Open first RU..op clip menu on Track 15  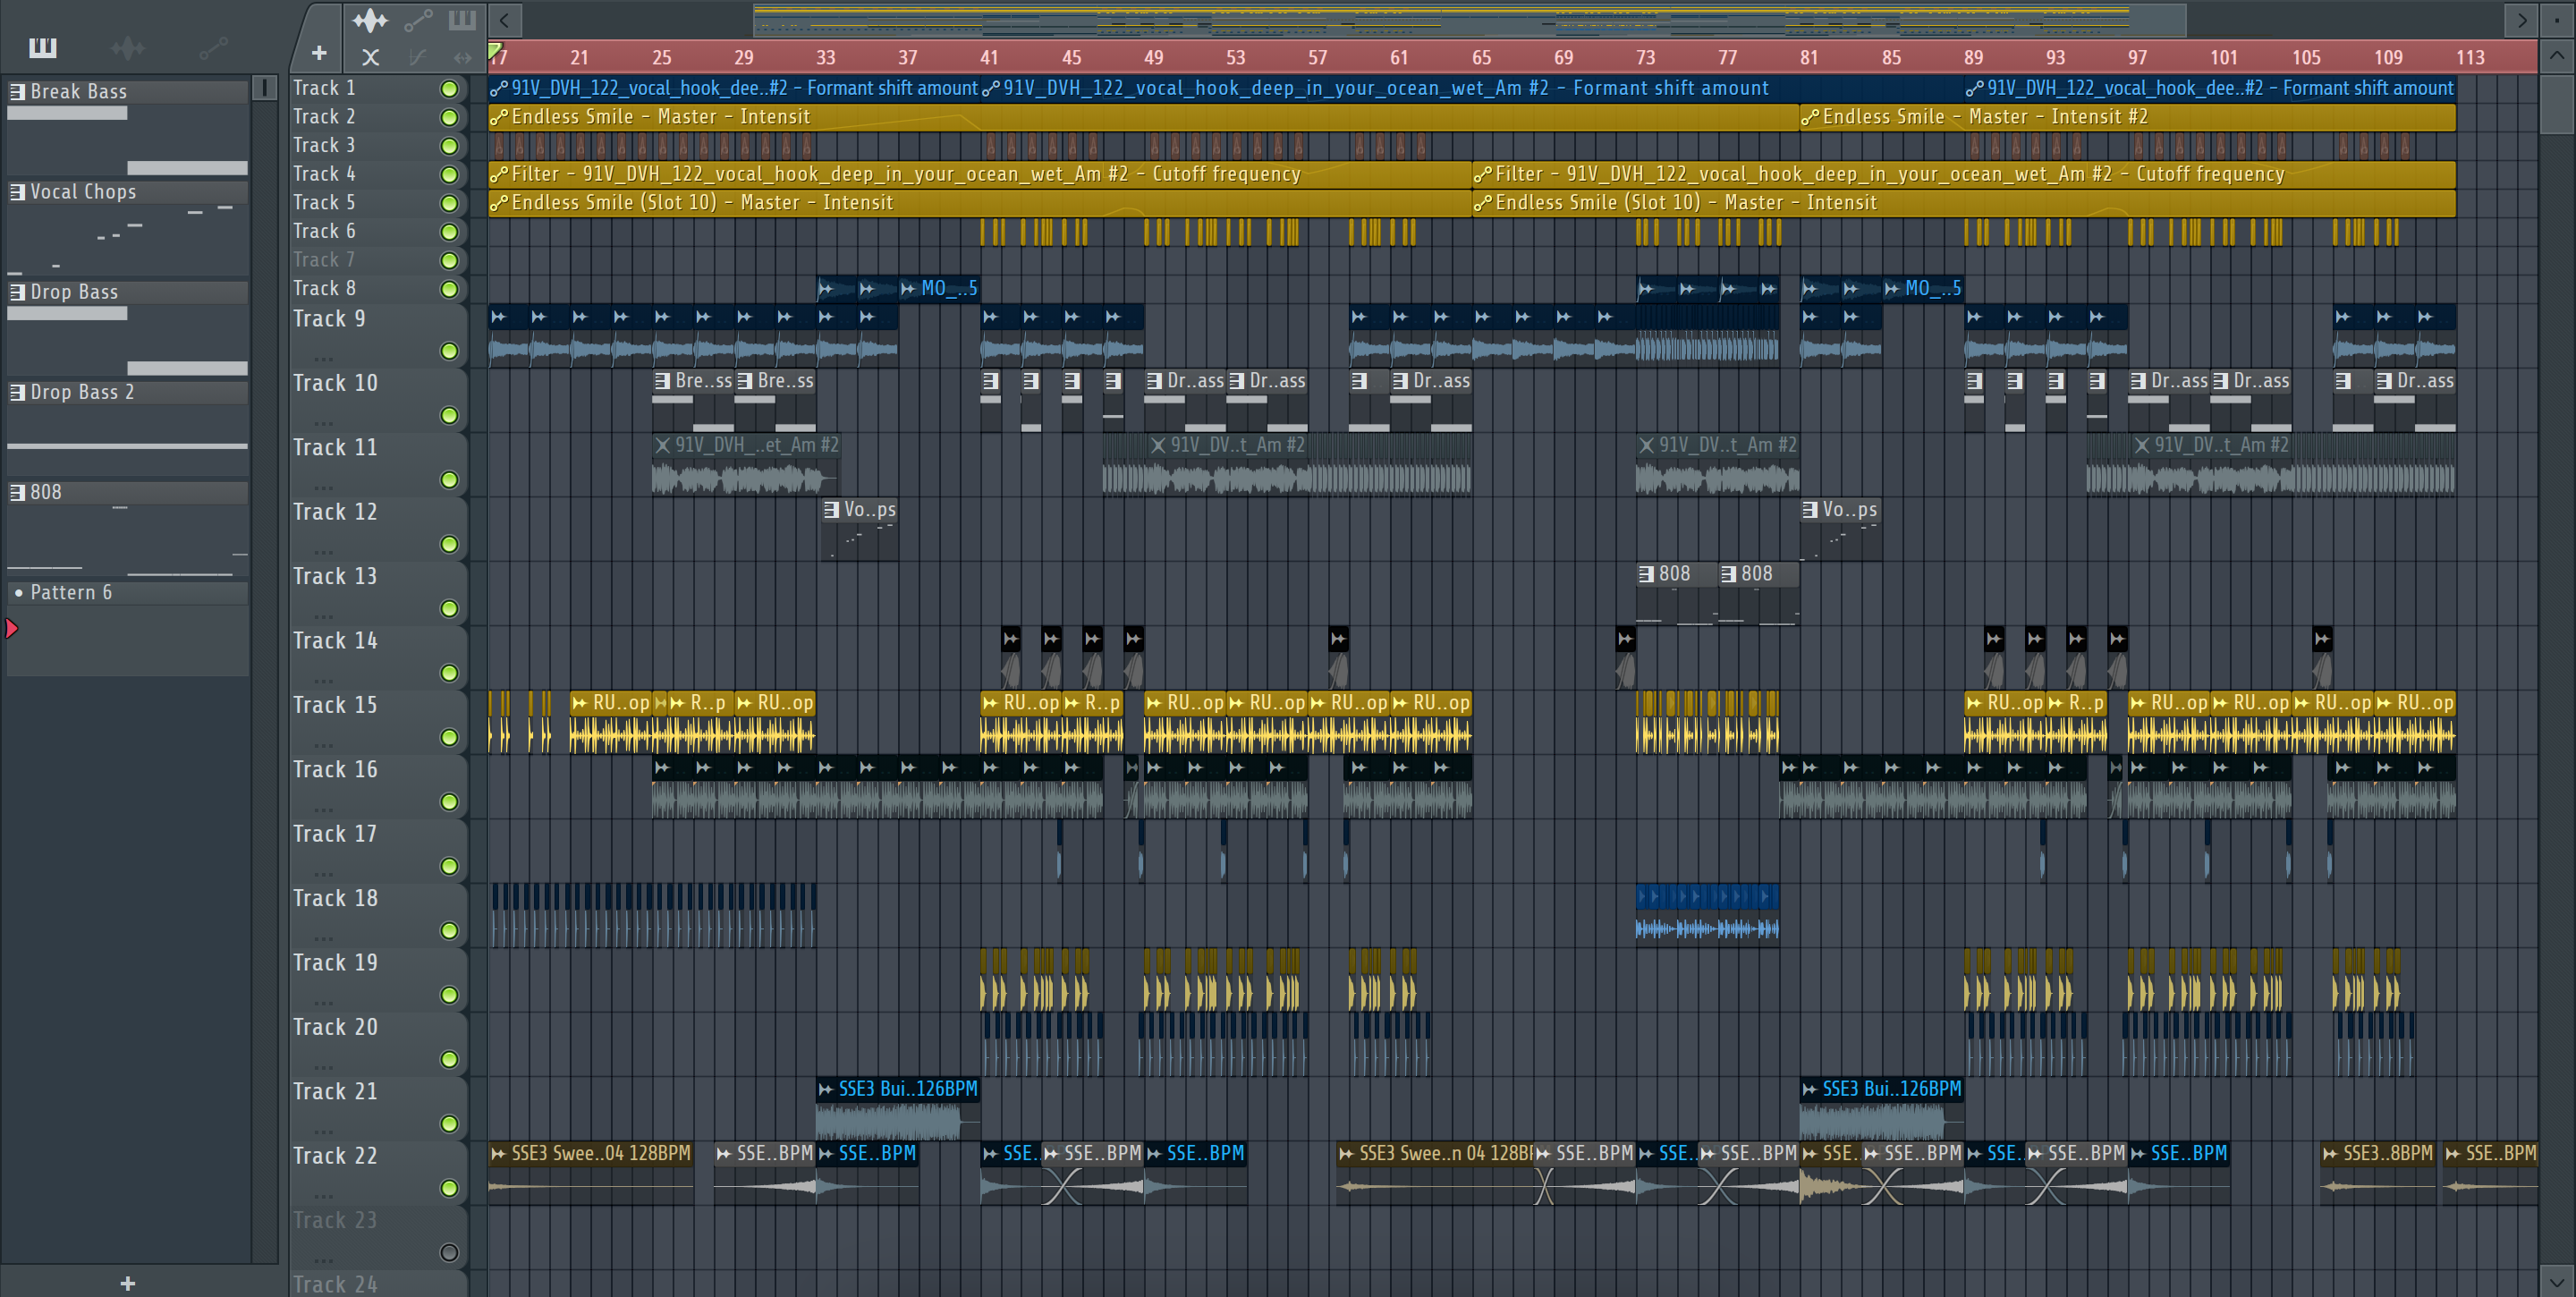coord(580,703)
